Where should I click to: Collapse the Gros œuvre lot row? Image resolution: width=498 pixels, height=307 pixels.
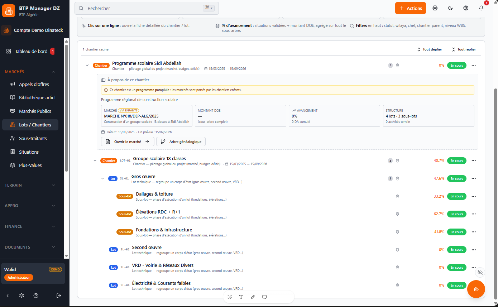click(102, 178)
